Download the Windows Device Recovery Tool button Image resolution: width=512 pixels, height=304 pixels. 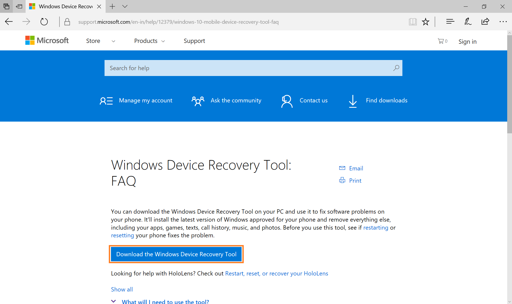[176, 254]
